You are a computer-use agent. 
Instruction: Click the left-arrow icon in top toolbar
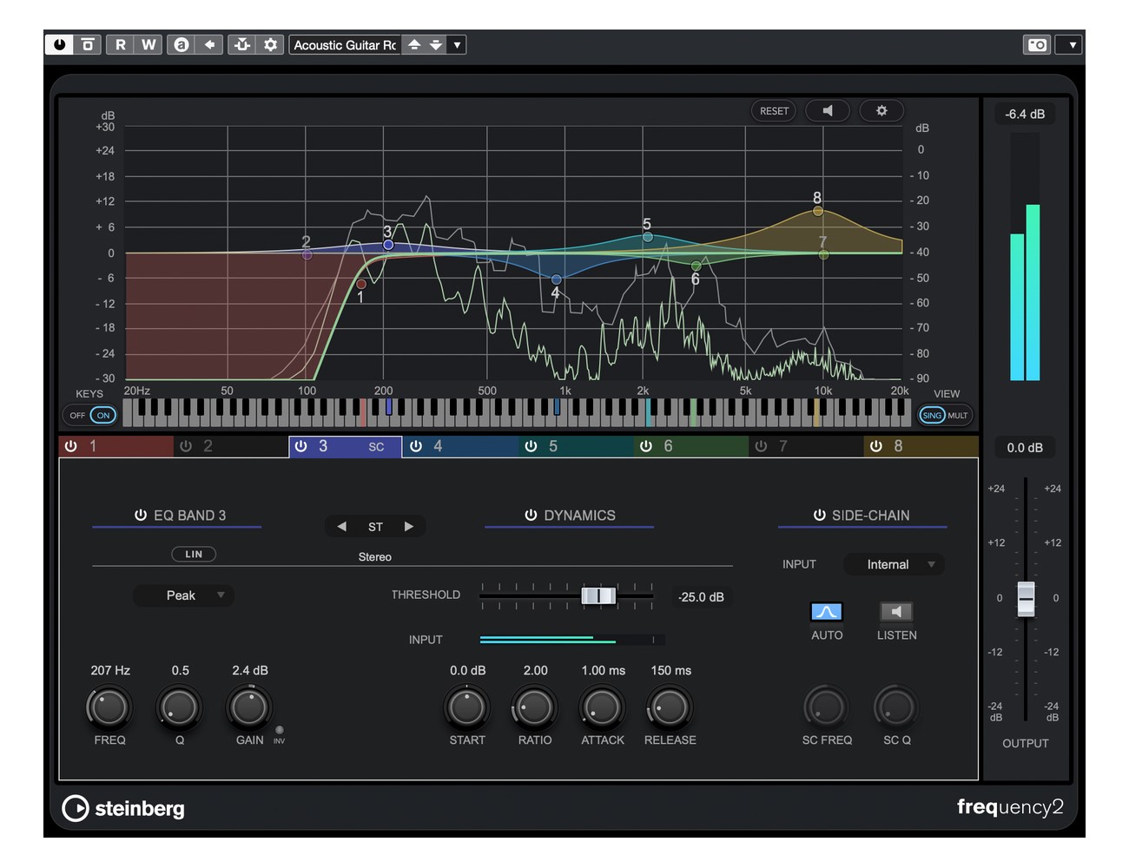pyautogui.click(x=209, y=44)
